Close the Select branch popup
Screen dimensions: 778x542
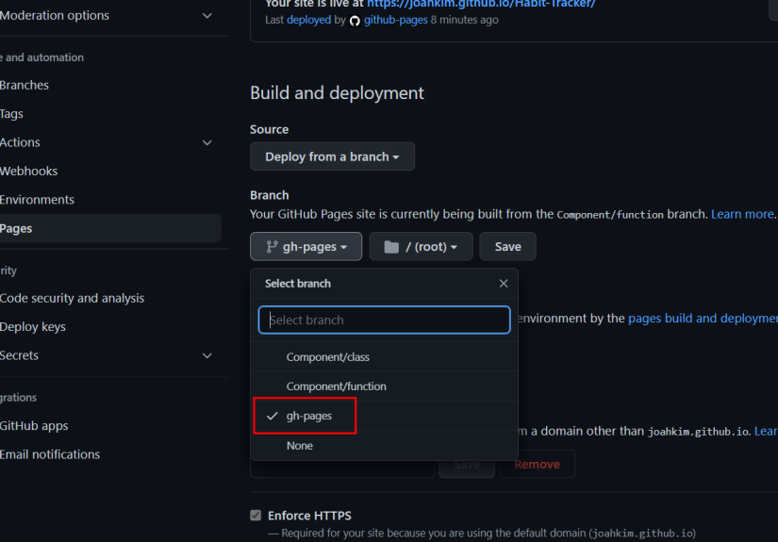(x=504, y=283)
